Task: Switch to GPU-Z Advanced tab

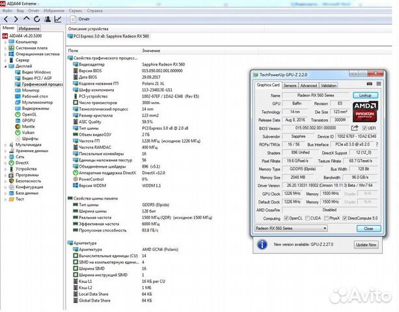Action: tap(309, 86)
